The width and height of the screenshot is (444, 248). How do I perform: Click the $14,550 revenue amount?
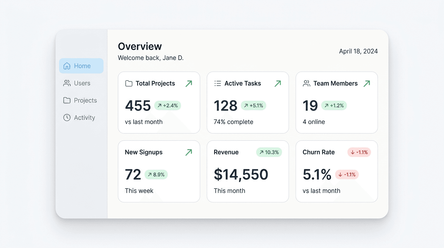click(241, 175)
